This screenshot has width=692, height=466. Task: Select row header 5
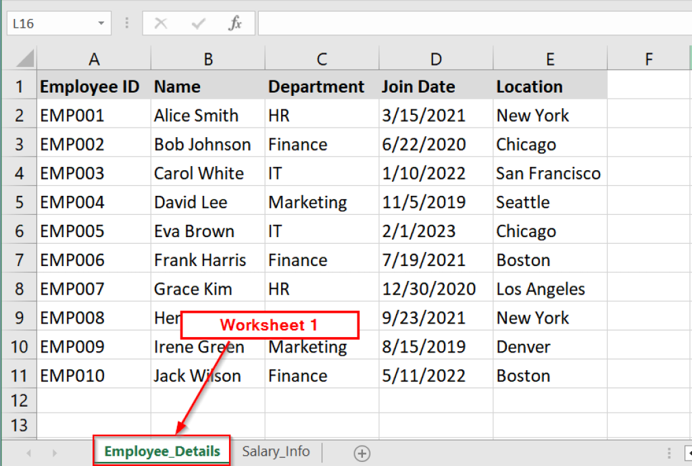[19, 202]
